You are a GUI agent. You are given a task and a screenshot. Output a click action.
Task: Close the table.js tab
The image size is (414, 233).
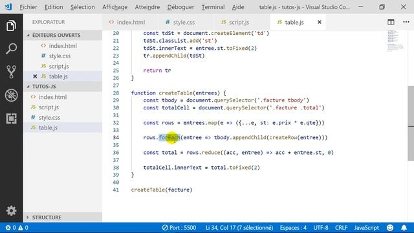319,22
